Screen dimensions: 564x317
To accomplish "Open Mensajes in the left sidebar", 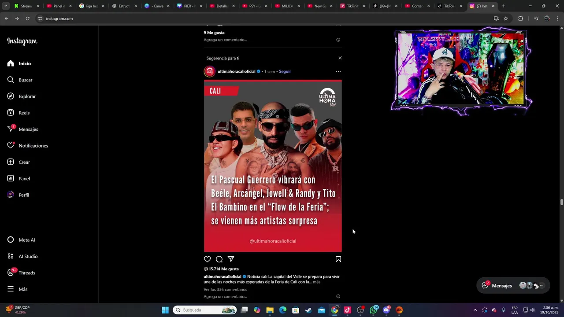I will click(x=23, y=129).
